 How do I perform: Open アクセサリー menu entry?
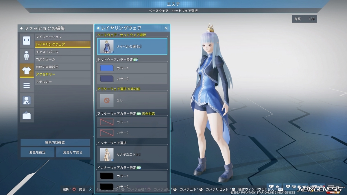[x=63, y=75]
